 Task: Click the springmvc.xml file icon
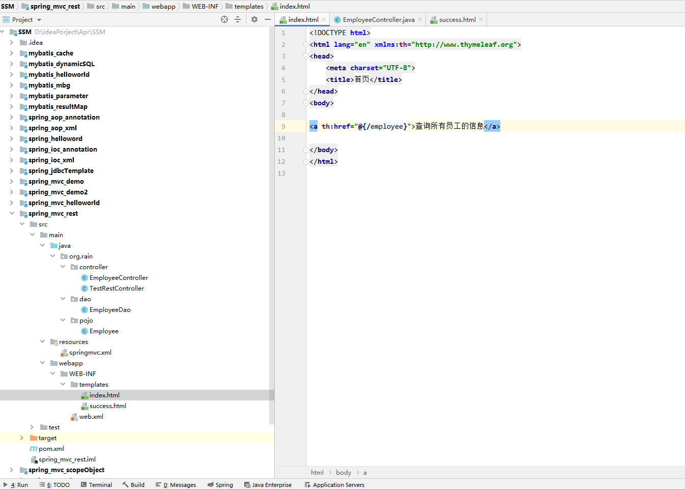click(64, 353)
